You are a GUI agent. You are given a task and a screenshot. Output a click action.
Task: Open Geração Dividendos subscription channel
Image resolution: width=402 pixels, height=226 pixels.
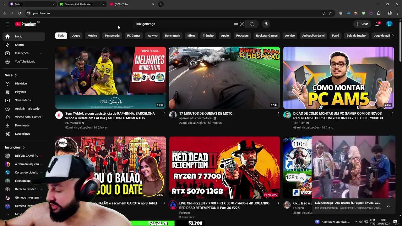tap(24, 189)
